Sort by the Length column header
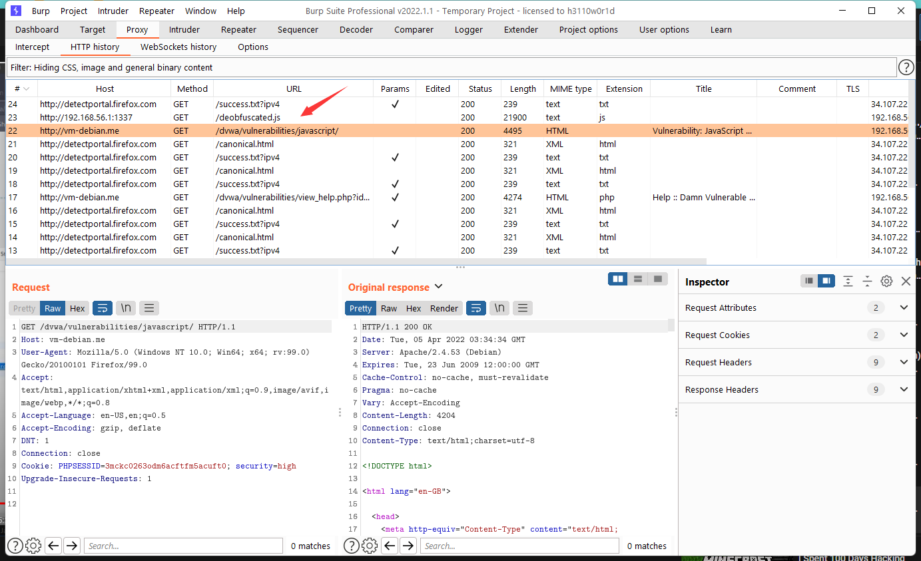Screen dimensions: 921x561 523,89
